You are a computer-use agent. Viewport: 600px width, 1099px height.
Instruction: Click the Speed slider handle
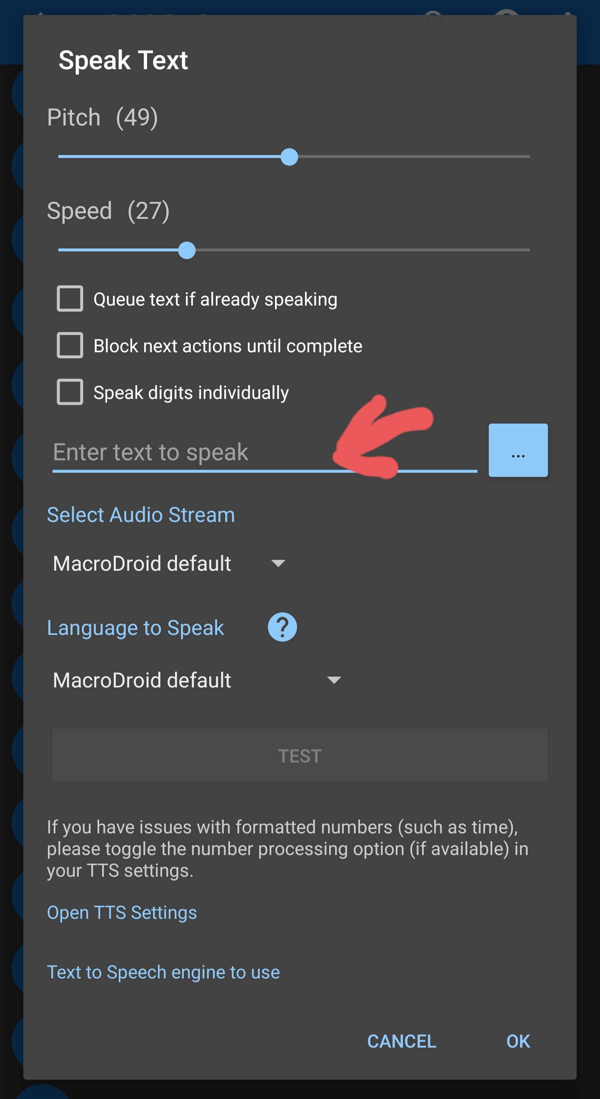pos(187,251)
